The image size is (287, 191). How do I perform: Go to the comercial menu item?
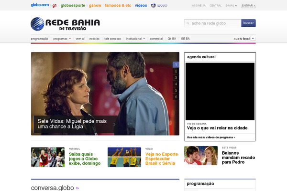click(156, 38)
